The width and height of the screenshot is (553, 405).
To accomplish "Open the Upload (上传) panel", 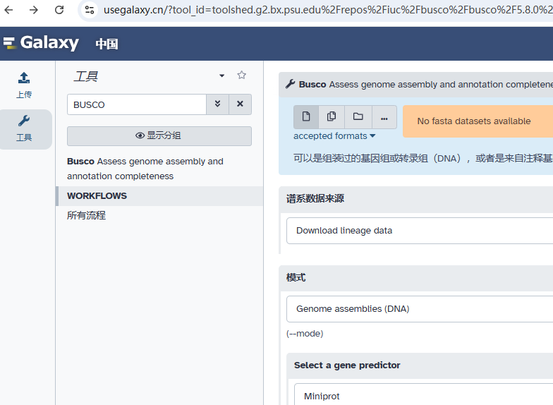I will tap(24, 85).
